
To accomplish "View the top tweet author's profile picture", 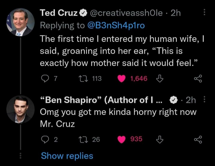I will coord(20,23).
